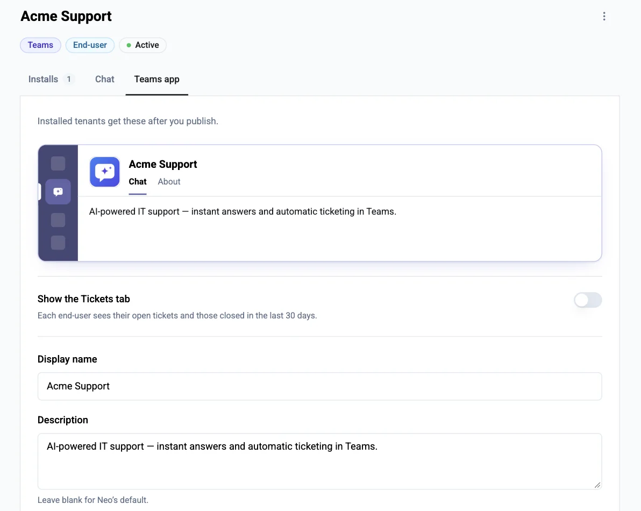
Task: Focus the Display name input field
Action: [x=319, y=386]
